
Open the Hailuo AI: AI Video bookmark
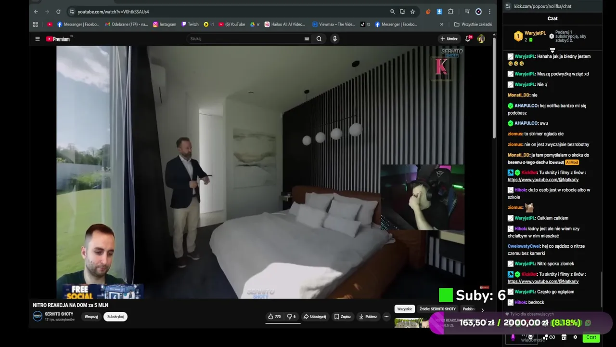coord(285,24)
